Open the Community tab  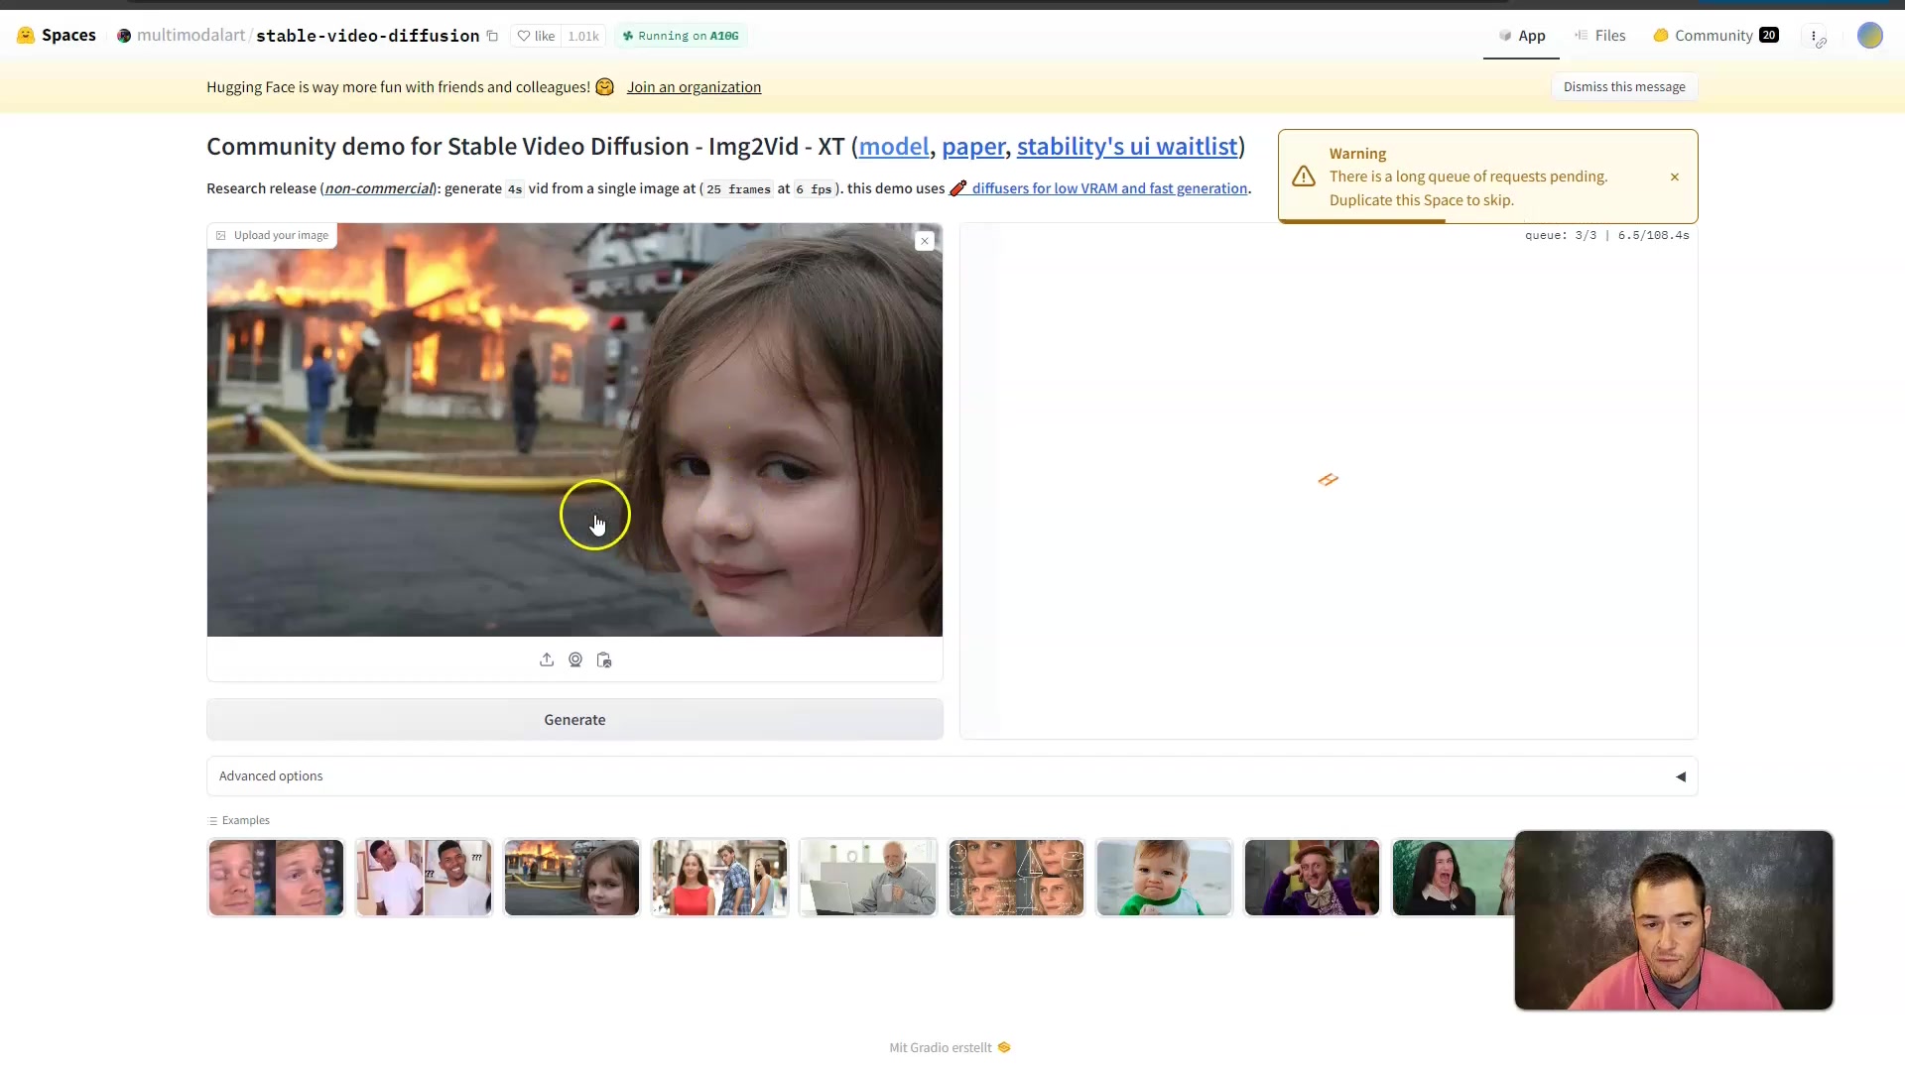(1714, 36)
